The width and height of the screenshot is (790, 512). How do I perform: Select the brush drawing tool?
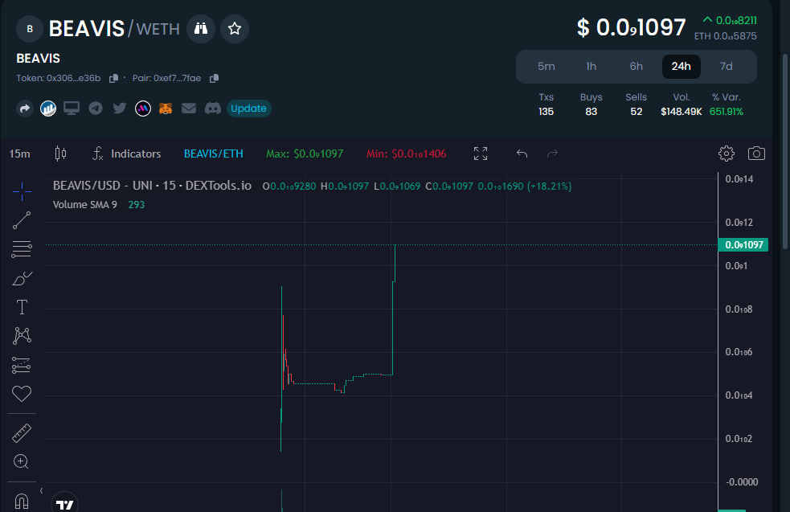tap(22, 278)
